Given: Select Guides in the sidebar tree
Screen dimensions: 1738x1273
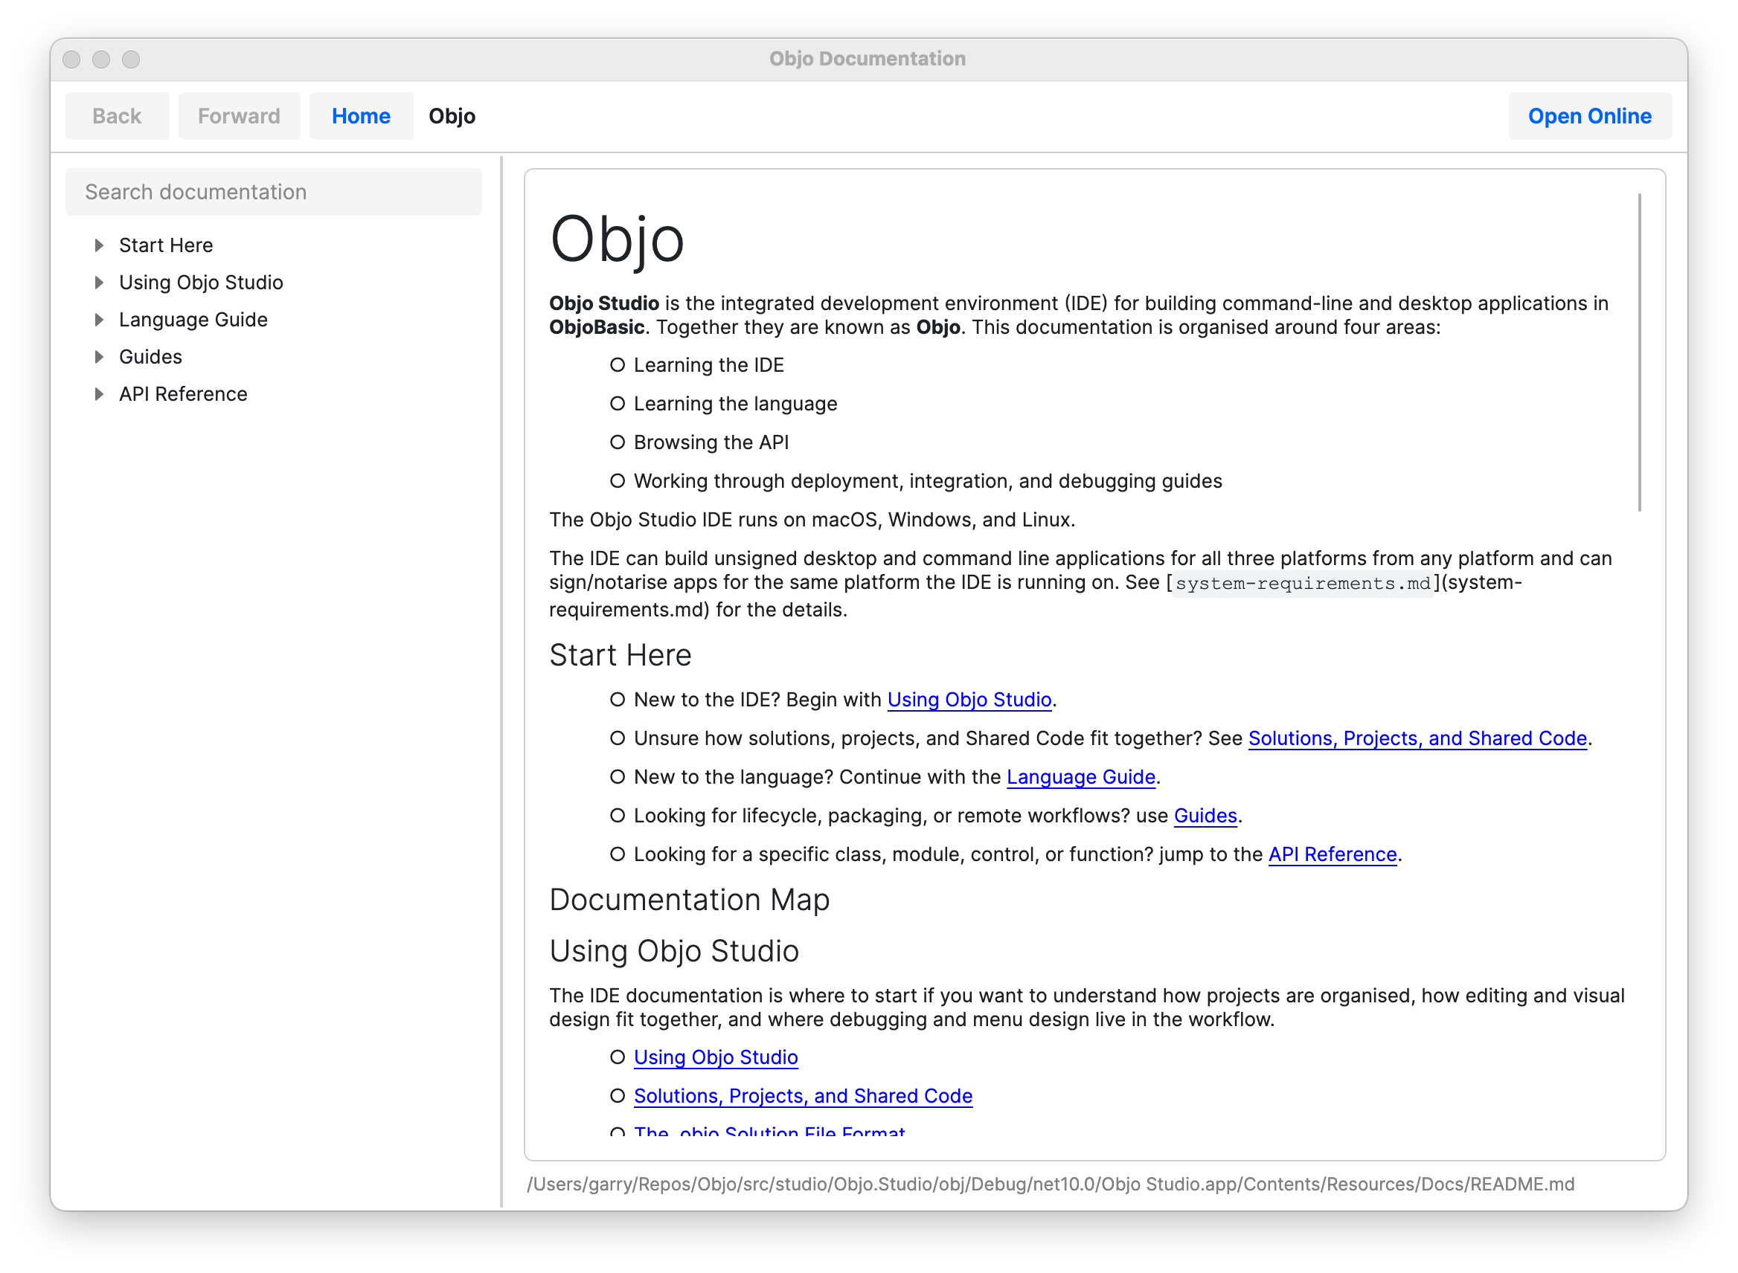Looking at the screenshot, I should (x=150, y=357).
